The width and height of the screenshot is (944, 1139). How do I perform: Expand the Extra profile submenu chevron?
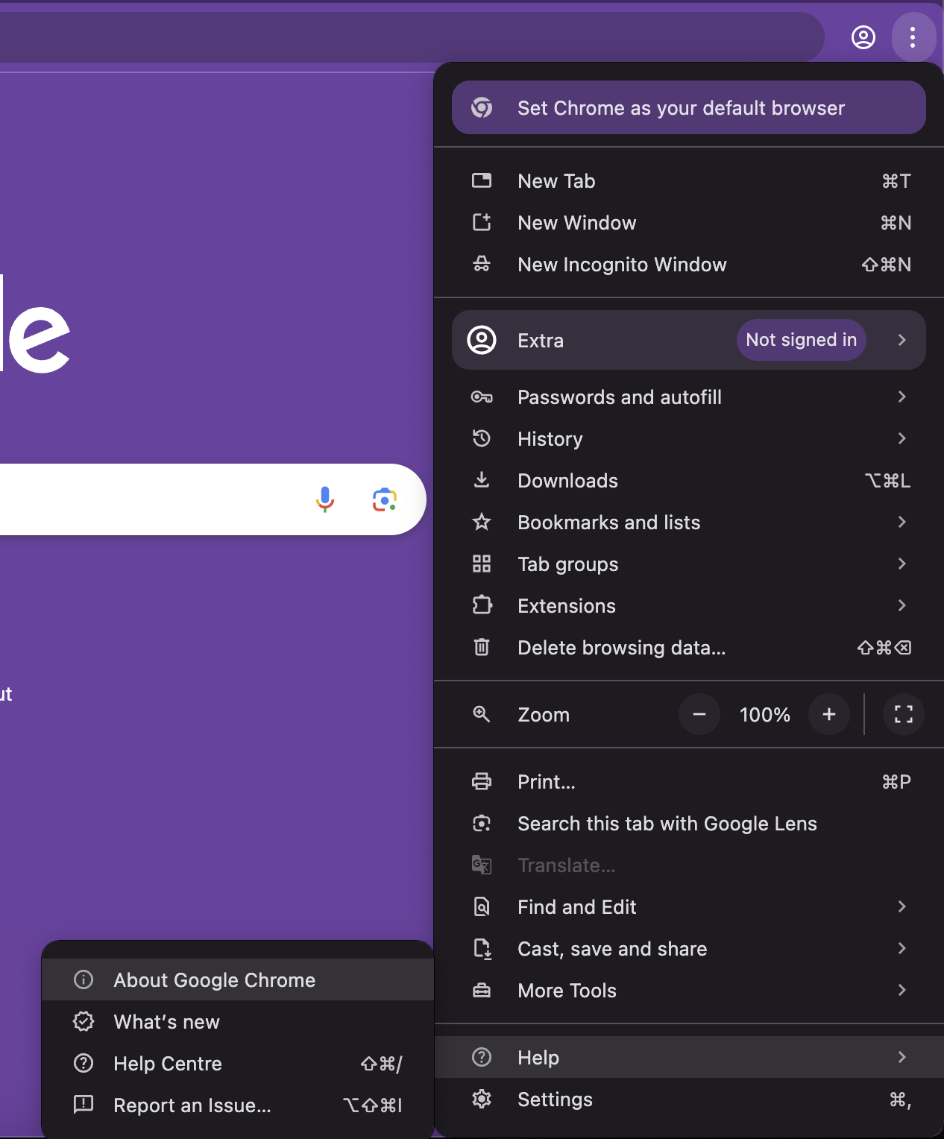coord(902,340)
